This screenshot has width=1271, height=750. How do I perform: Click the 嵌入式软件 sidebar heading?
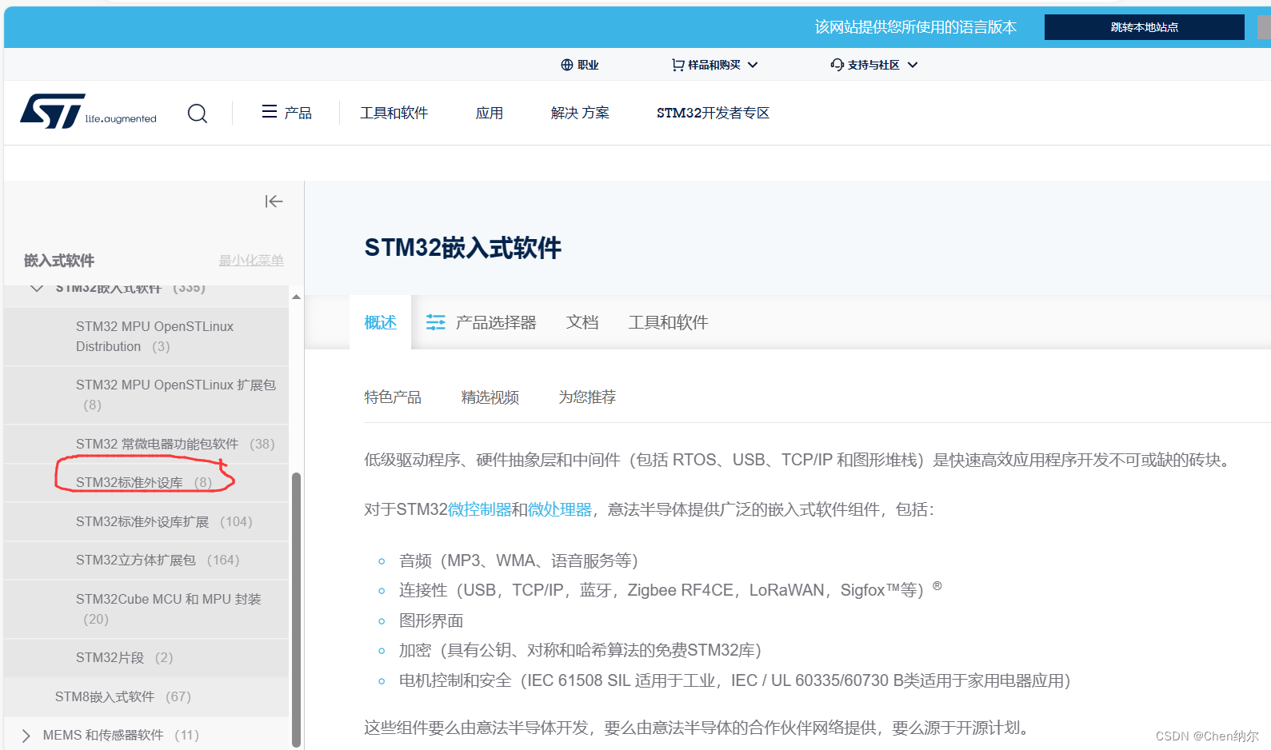(x=59, y=261)
